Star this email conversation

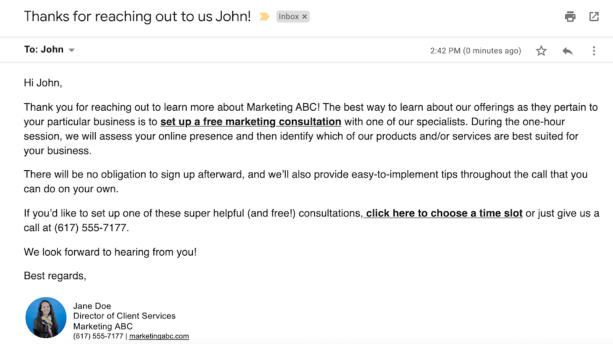(x=541, y=51)
